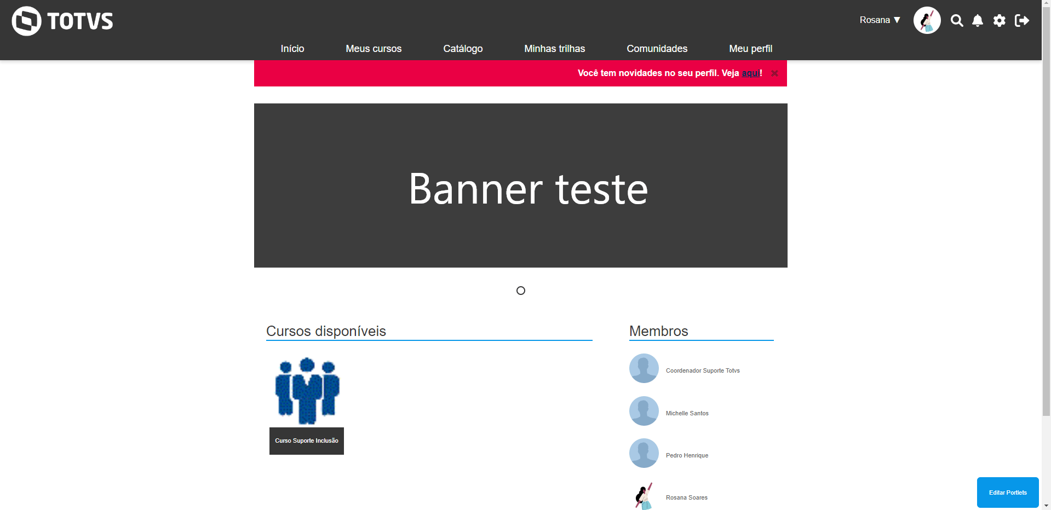Open settings gear icon

tap(1000, 21)
